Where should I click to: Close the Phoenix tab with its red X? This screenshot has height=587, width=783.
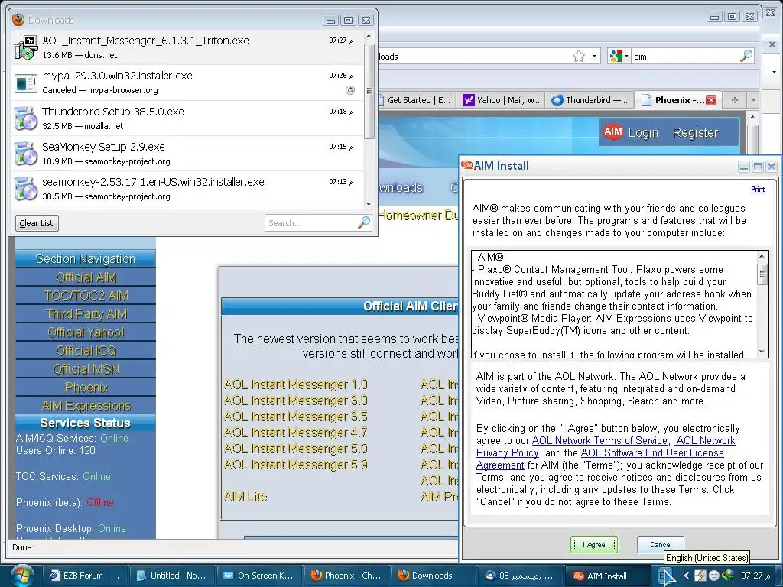(711, 100)
